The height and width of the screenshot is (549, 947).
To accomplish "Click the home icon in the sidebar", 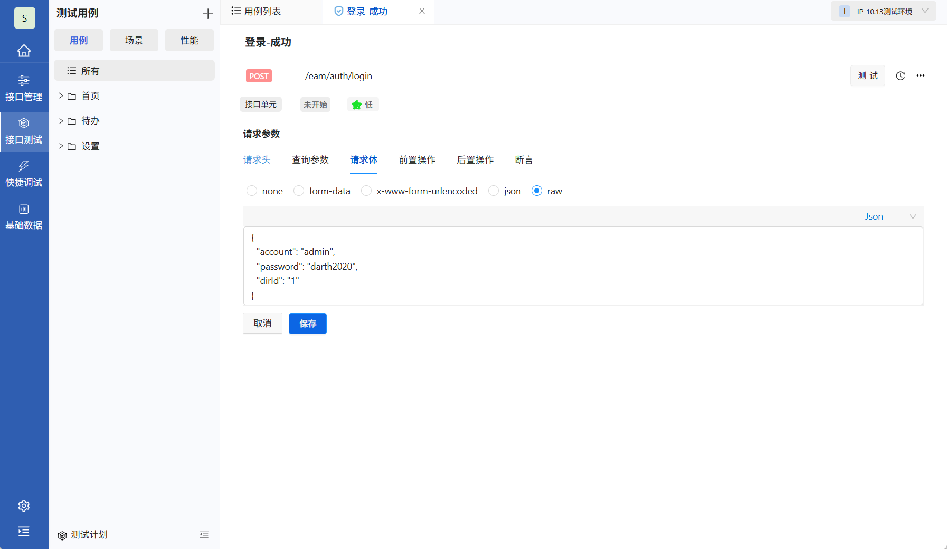I will coord(24,50).
